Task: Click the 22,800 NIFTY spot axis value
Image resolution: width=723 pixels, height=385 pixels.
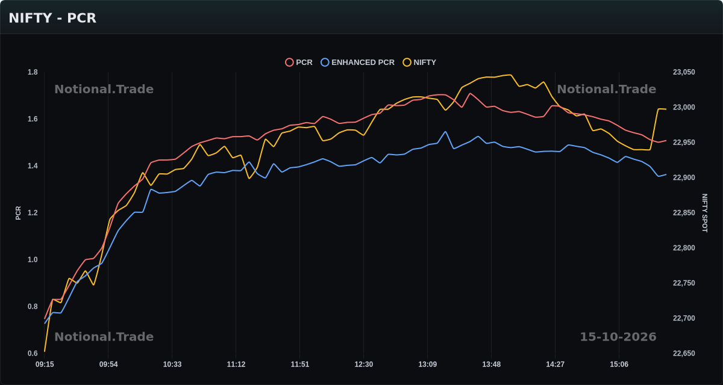Action: click(x=684, y=248)
